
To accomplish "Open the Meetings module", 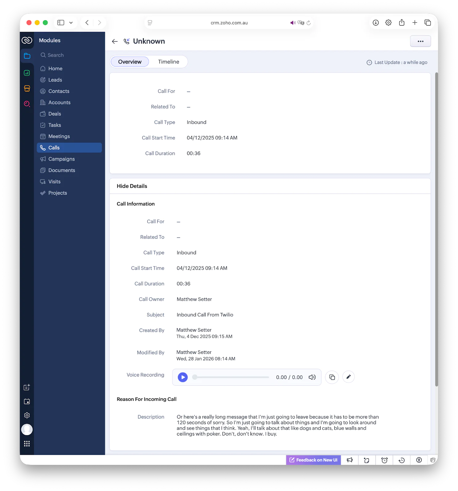I will (x=69, y=136).
